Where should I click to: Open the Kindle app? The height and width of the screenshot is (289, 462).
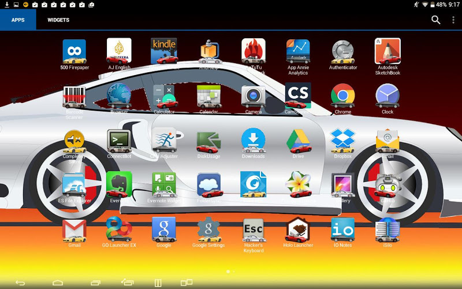coord(164,51)
